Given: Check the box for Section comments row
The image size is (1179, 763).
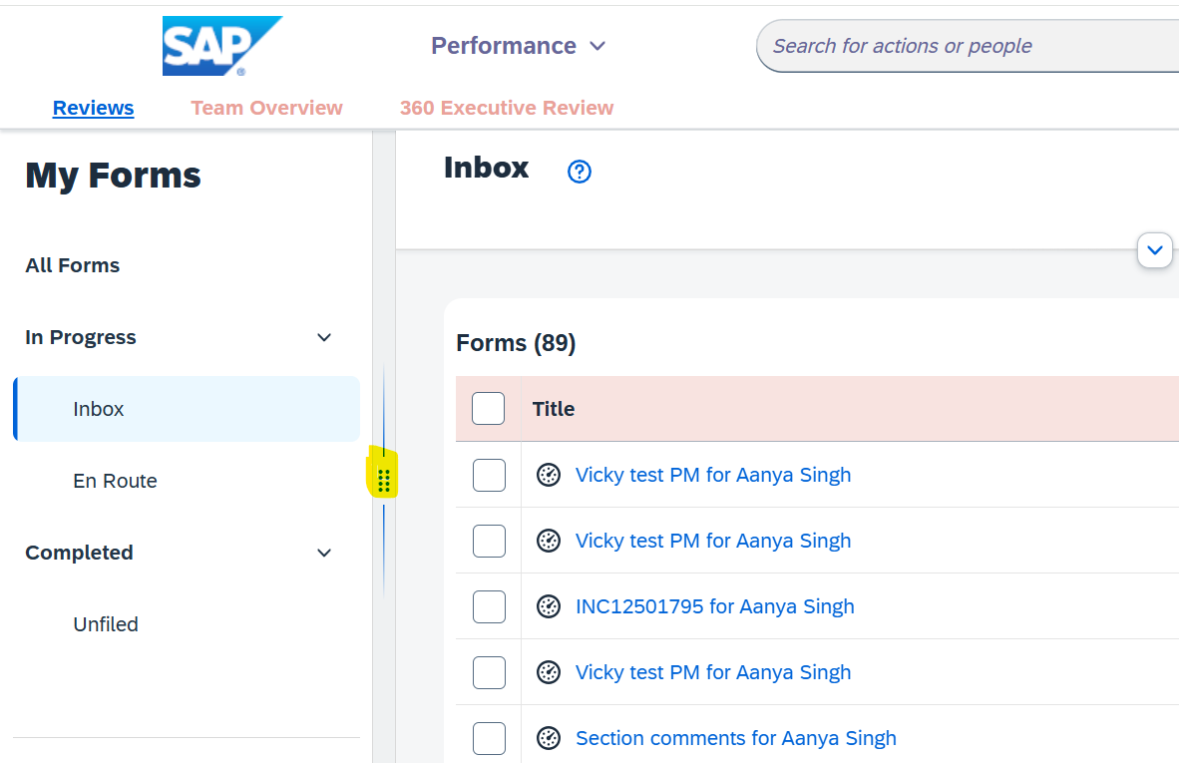Looking at the screenshot, I should click(x=489, y=738).
